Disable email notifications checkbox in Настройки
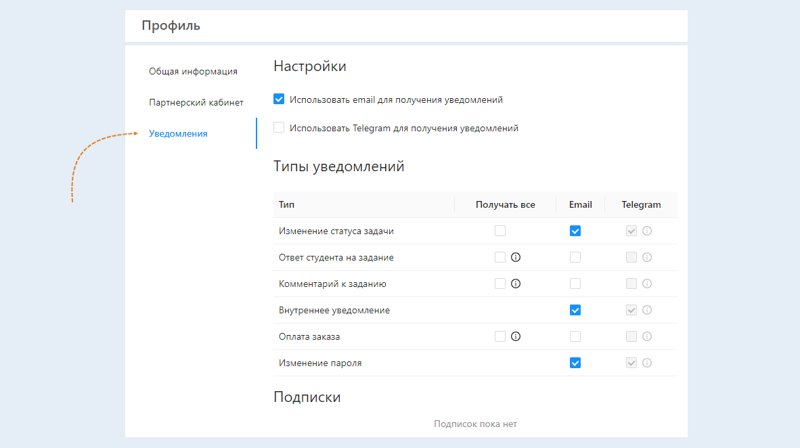800x448 pixels. 279,99
